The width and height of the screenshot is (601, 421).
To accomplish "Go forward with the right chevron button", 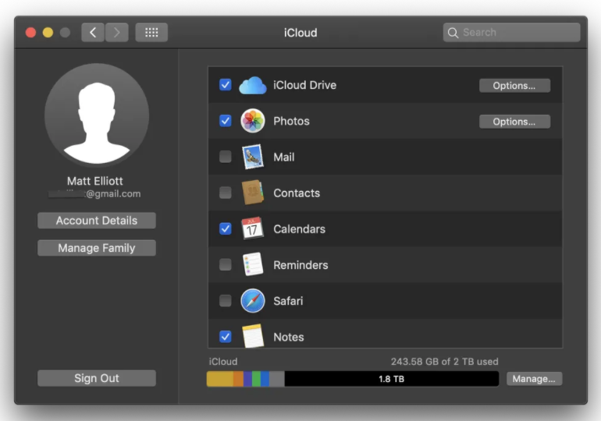I will (x=117, y=33).
